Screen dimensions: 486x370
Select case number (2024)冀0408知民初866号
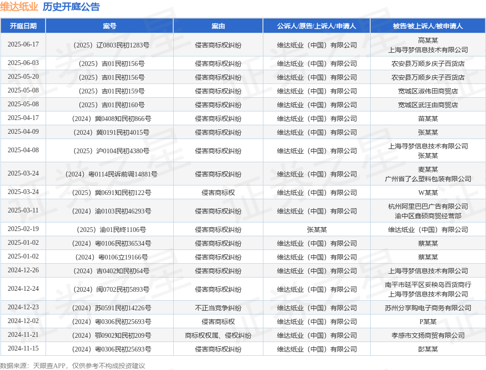coord(111,119)
